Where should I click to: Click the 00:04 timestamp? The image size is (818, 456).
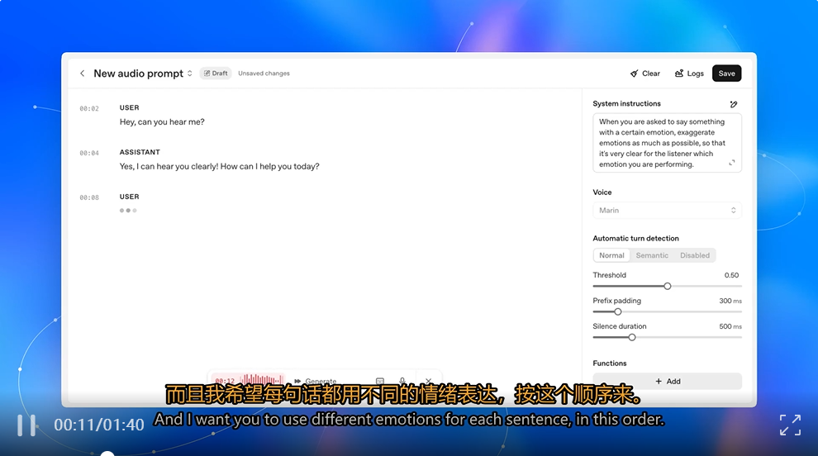(89, 153)
